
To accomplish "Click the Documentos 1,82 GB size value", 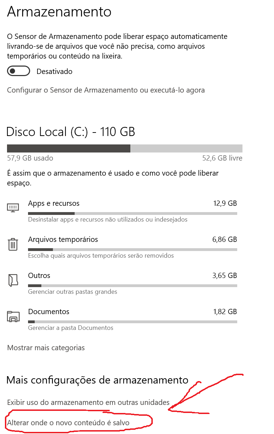I will [x=225, y=312].
